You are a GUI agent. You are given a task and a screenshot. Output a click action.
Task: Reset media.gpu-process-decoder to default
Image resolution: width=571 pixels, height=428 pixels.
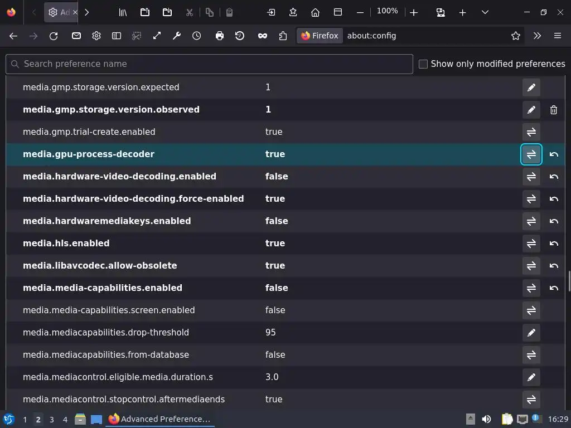point(554,154)
